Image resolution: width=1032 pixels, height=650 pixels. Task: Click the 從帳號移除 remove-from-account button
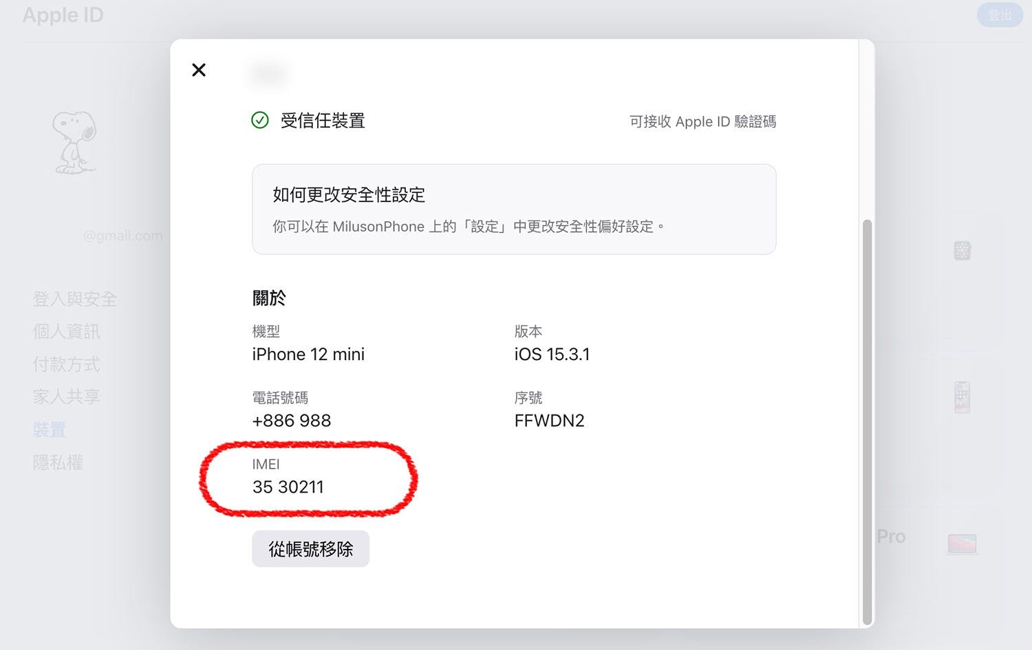click(310, 549)
